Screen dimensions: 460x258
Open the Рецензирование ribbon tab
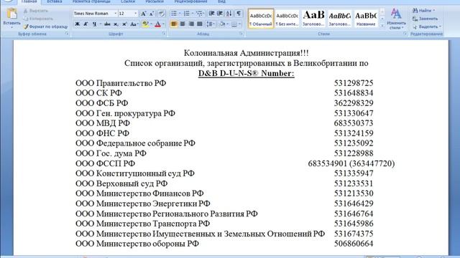pos(190,1)
